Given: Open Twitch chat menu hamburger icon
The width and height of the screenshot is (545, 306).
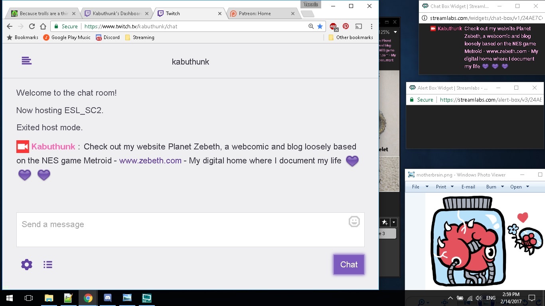Looking at the screenshot, I should tap(26, 61).
